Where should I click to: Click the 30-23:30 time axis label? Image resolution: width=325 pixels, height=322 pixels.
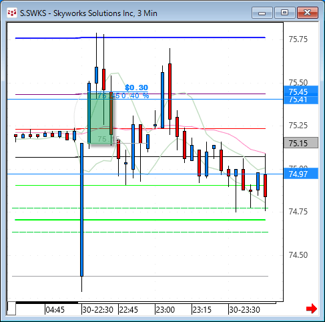pyautogui.click(x=244, y=310)
